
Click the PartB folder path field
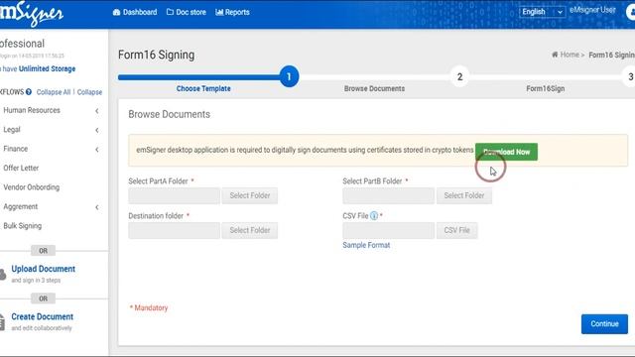[x=388, y=195]
